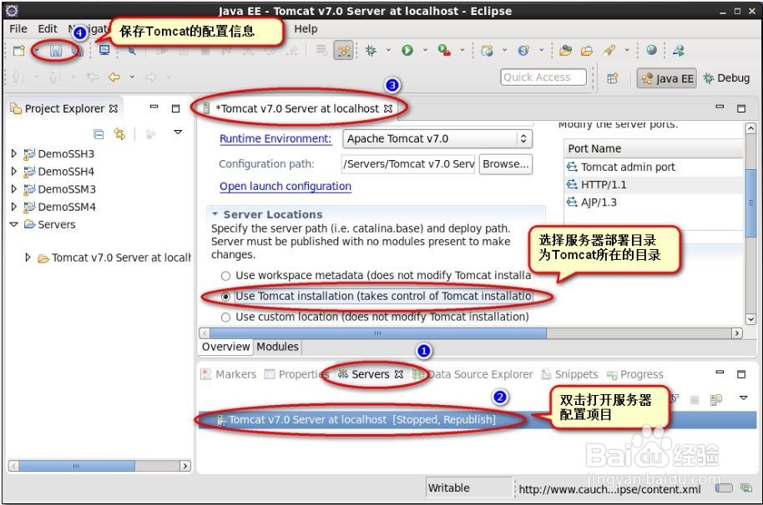Screen dimensions: 763x505
Task: Click the Browse button for Configuration path
Action: [506, 163]
